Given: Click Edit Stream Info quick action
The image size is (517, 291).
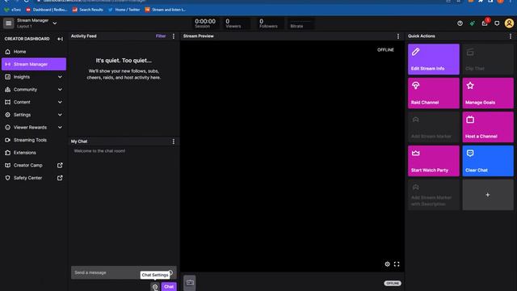Looking at the screenshot, I should [434, 59].
